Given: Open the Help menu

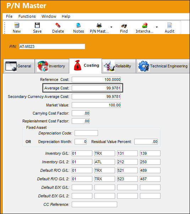Looking at the screenshot, I should [66, 16].
